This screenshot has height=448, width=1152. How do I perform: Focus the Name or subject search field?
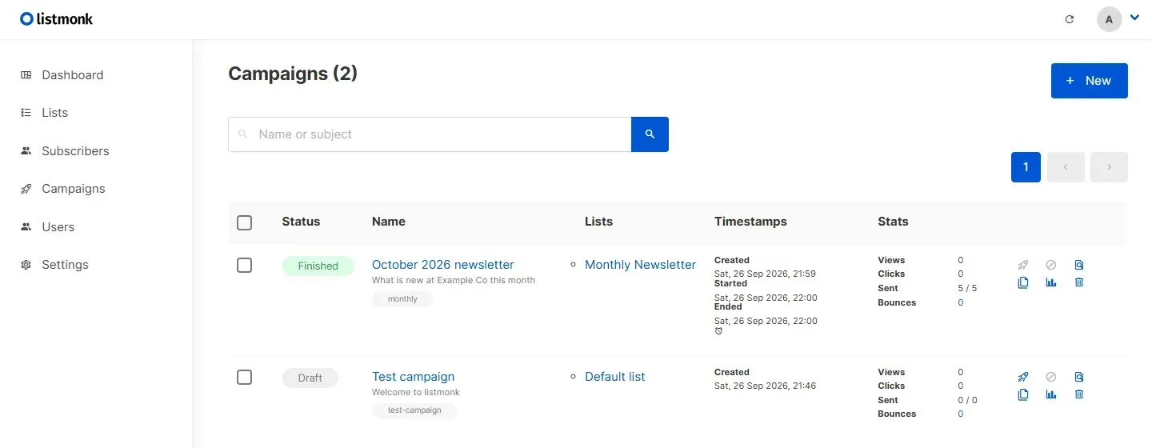tap(430, 134)
